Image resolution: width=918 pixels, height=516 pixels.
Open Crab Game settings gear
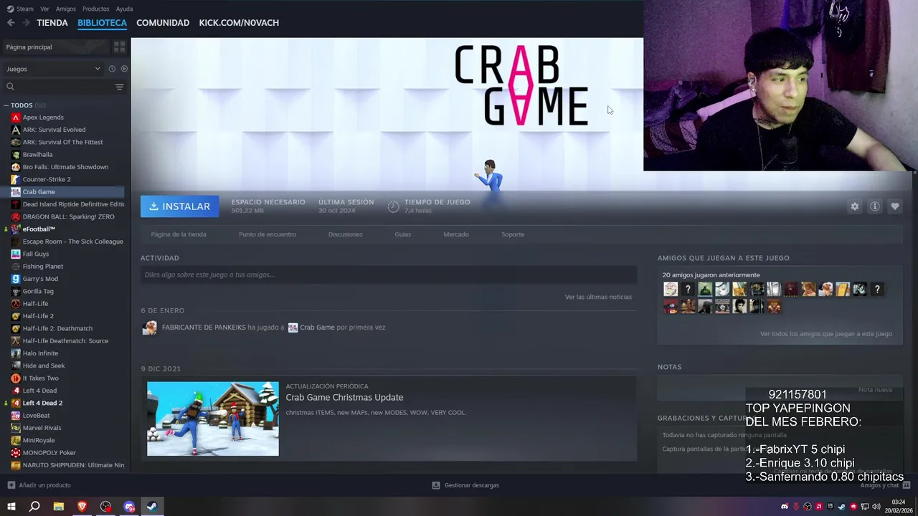(x=854, y=206)
